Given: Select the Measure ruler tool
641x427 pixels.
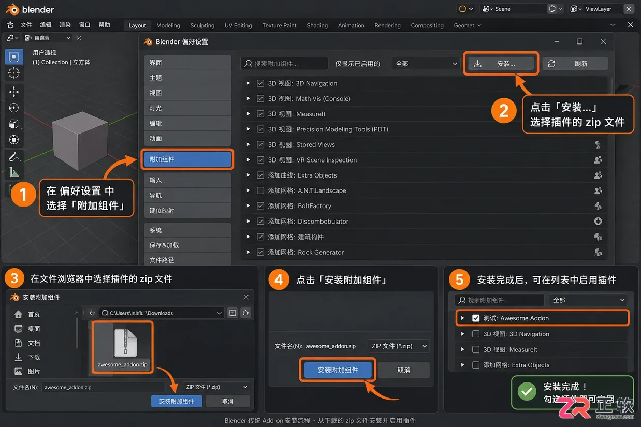Looking at the screenshot, I should (14, 173).
